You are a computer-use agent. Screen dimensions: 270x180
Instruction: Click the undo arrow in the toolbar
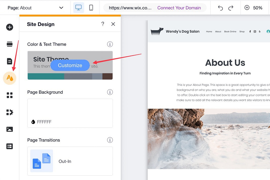[220, 8]
